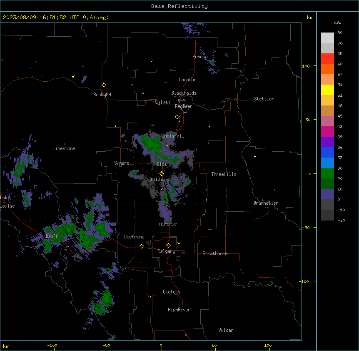Click the Ponoka city label

[x=200, y=57]
